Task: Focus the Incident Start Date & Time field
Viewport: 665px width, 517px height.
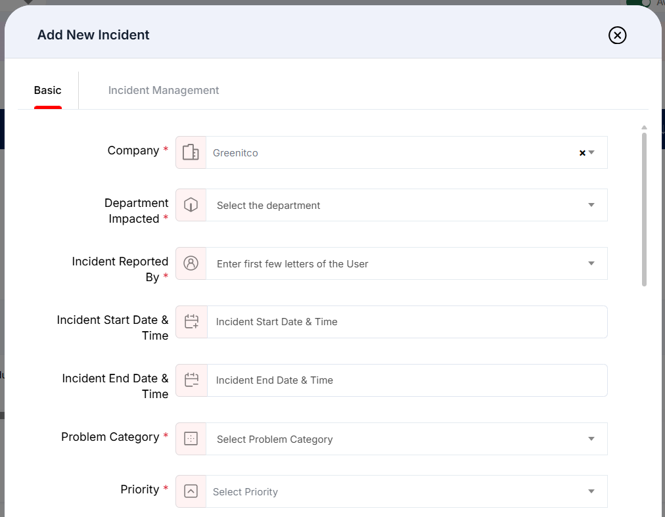Action: 407,322
